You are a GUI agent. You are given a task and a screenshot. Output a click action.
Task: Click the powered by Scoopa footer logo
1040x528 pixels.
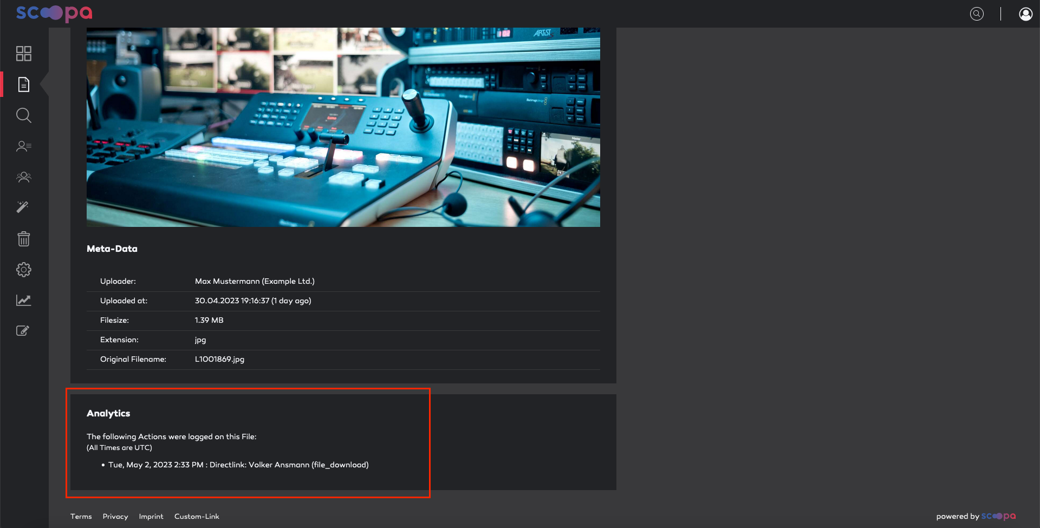click(999, 517)
